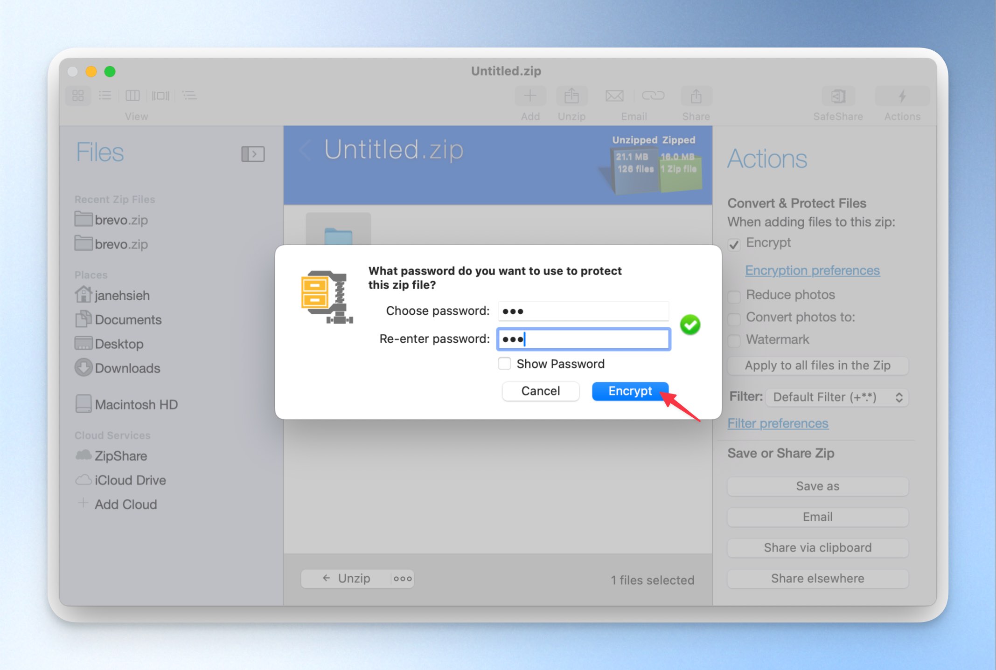Go back using the header chevron
996x670 pixels.
pyautogui.click(x=305, y=150)
